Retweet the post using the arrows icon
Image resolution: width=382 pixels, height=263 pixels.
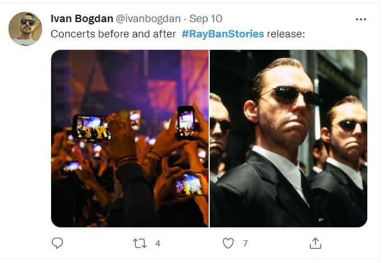coord(139,243)
